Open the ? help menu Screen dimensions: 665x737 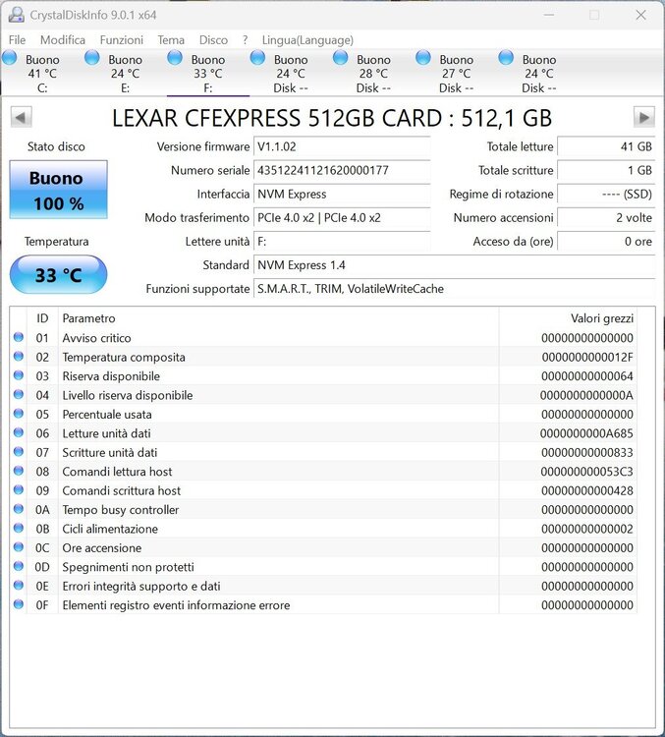pos(245,40)
